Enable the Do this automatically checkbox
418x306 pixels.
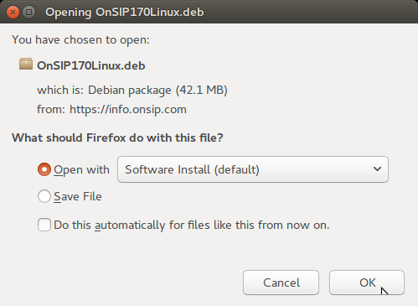(x=44, y=225)
